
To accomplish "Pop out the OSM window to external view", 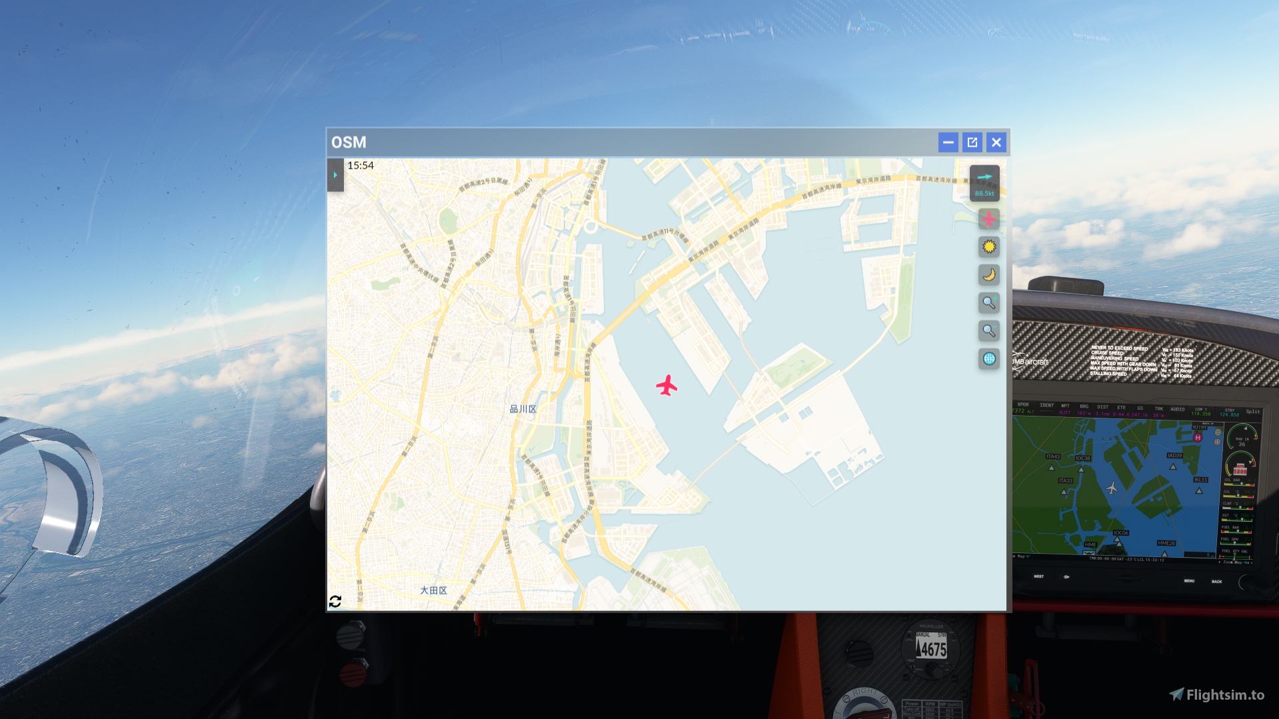I will click(972, 142).
